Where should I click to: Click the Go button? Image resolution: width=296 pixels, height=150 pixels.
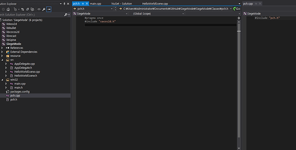(x=237, y=9)
